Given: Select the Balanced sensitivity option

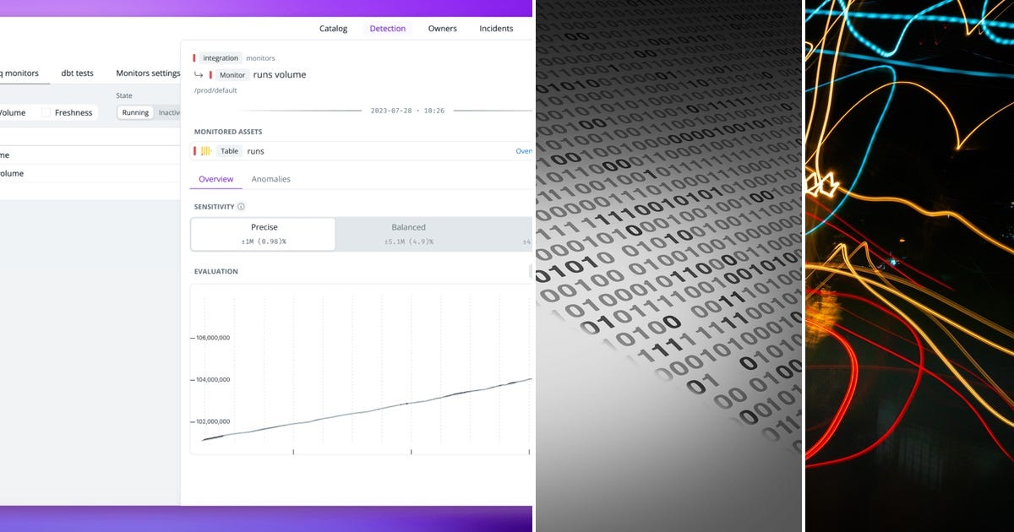Looking at the screenshot, I should [408, 233].
